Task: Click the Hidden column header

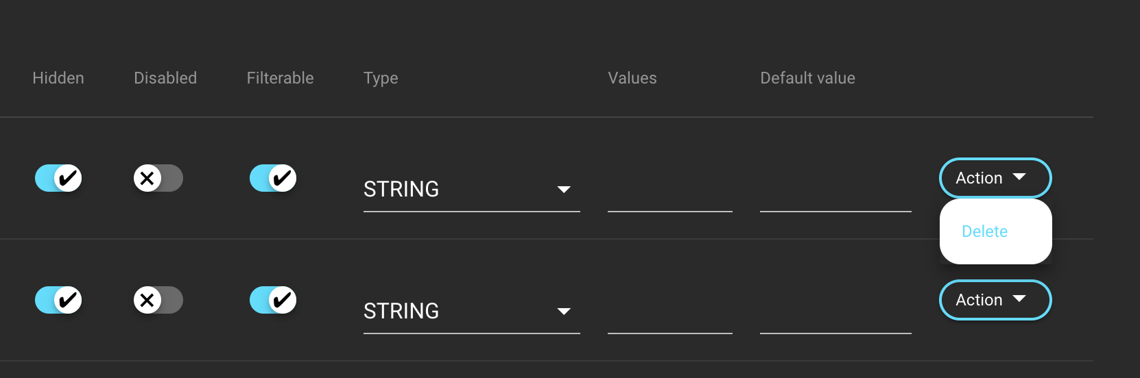Action: point(58,78)
